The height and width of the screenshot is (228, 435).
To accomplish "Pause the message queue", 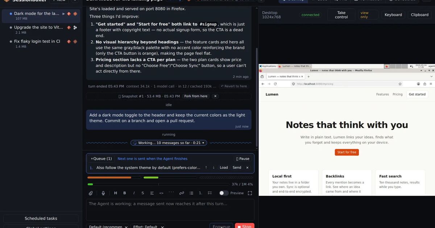I will pos(243,159).
